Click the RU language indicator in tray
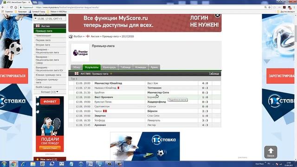Viewport: 297px width, 167px height. point(269,164)
